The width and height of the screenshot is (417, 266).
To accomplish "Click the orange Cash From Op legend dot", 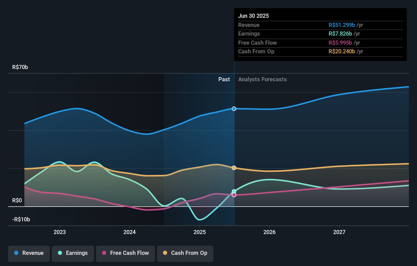I will (165, 253).
